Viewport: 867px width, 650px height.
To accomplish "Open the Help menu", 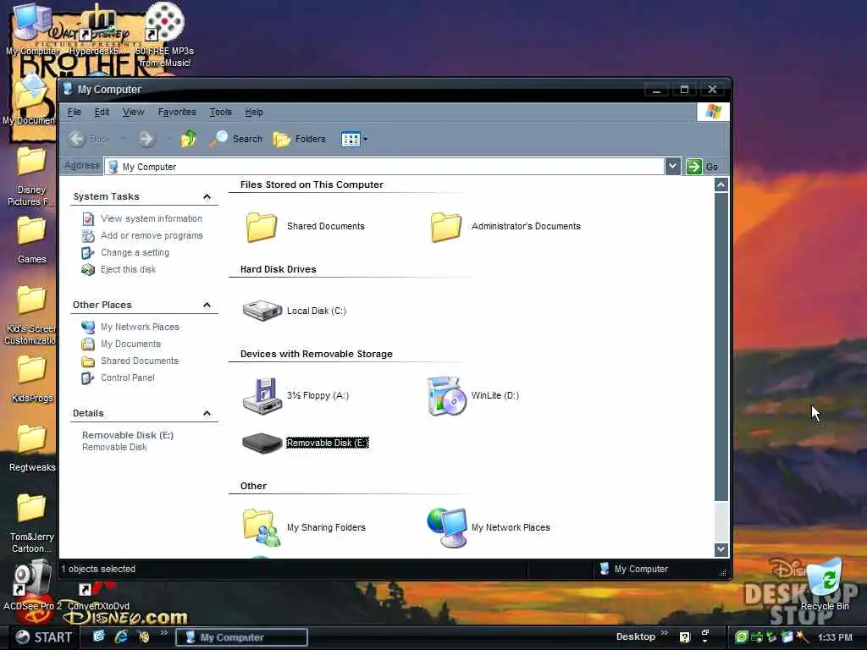I will click(254, 113).
